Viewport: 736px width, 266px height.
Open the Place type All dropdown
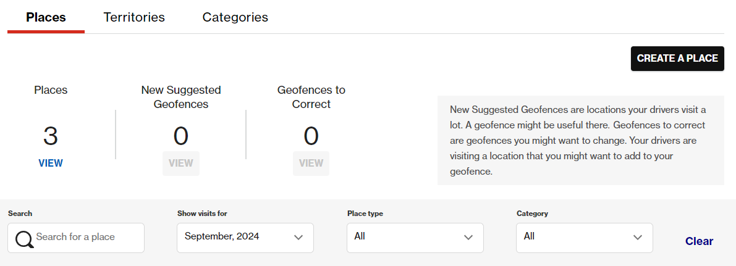pyautogui.click(x=415, y=238)
